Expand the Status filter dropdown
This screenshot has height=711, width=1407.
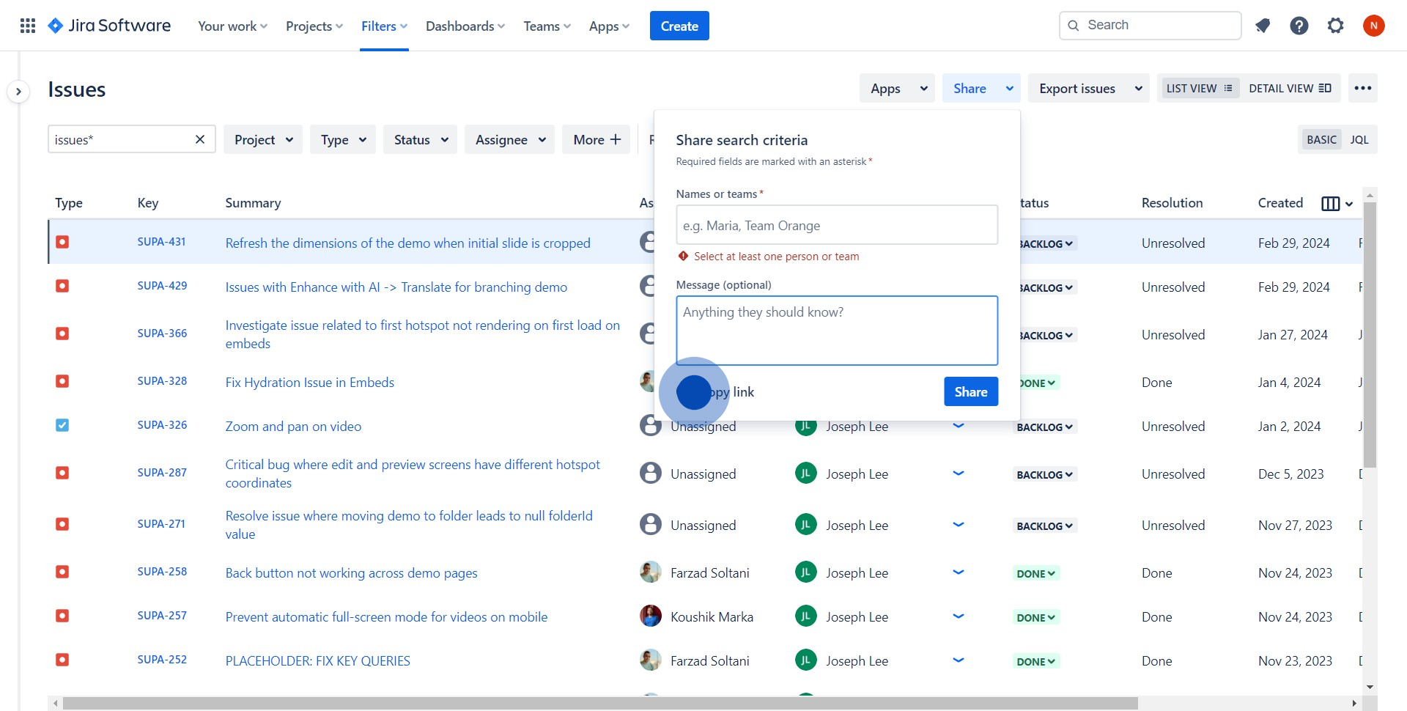tap(420, 139)
